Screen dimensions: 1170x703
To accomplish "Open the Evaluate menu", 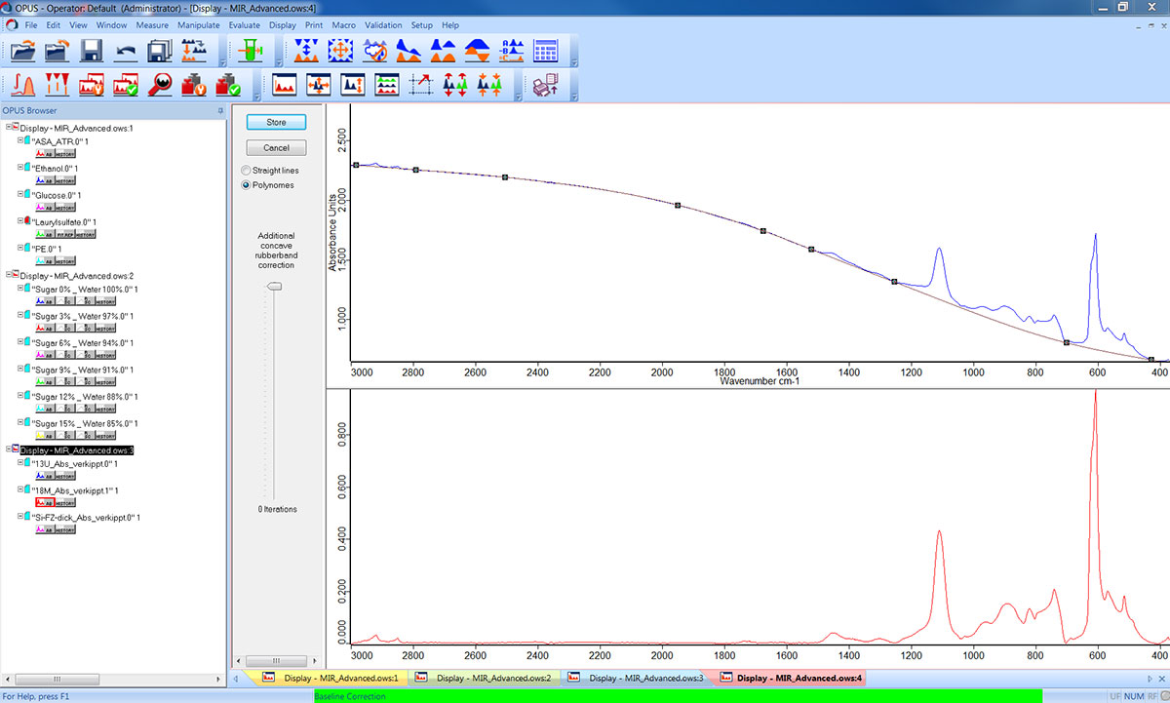I will [243, 24].
